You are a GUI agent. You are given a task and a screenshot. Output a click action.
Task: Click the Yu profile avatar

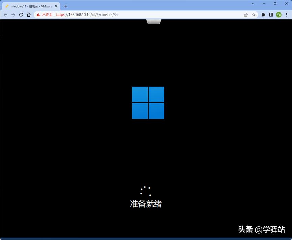click(278, 14)
